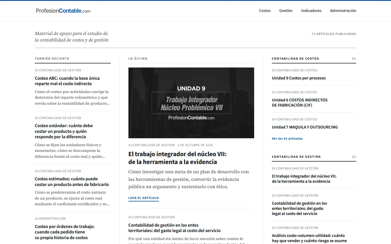The height and width of the screenshot is (244, 391).
Task: Click the site tagline 'Material de apoyo para el estudio'
Action: [x=72, y=37]
